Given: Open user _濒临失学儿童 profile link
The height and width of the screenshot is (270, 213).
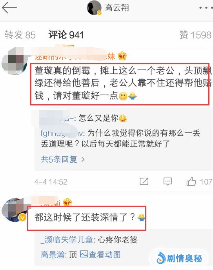Looking at the screenshot, I should coord(67,239).
